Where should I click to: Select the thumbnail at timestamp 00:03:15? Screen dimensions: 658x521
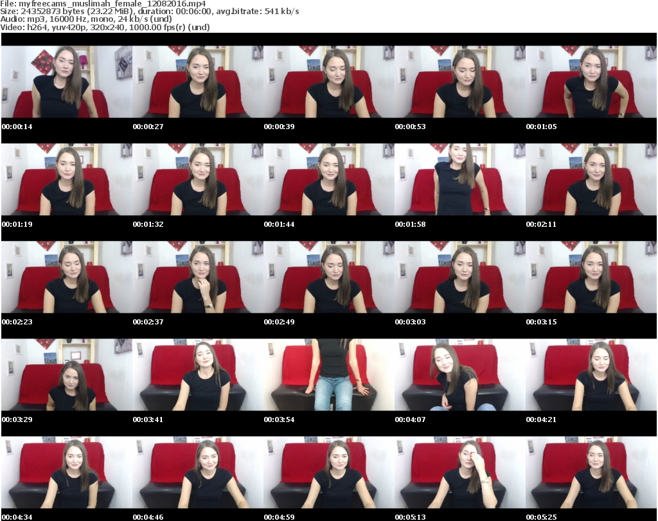[591, 278]
